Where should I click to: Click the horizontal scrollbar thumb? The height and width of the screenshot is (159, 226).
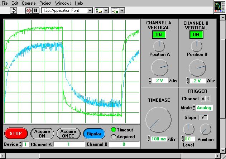click(110, 156)
